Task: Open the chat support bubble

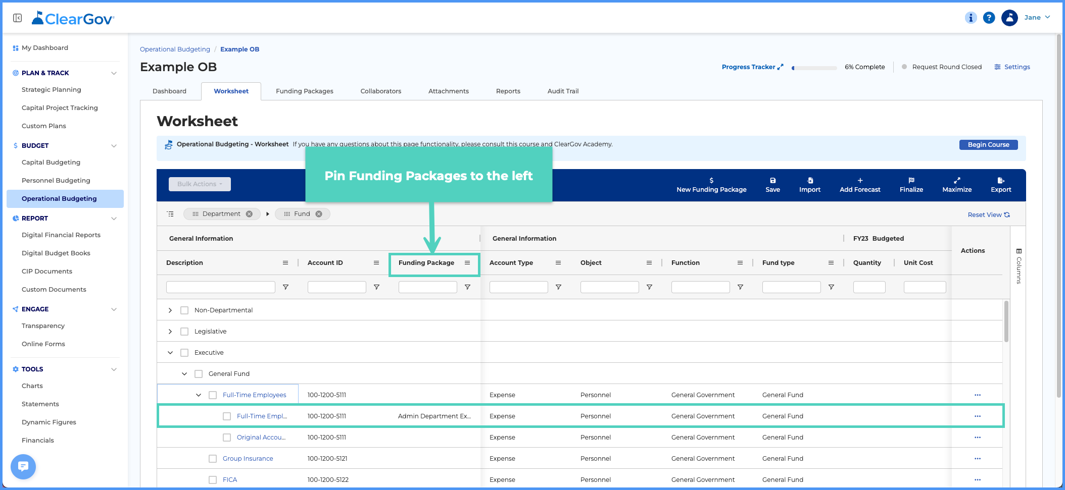Action: click(23, 466)
